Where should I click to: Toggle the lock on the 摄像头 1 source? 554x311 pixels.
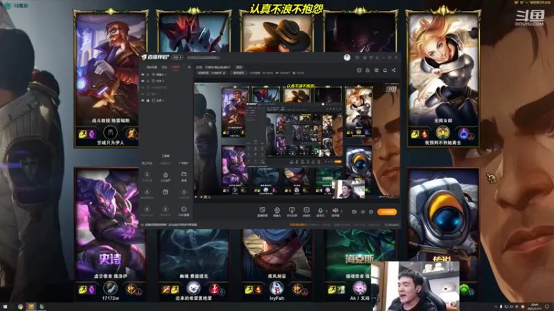[148, 75]
